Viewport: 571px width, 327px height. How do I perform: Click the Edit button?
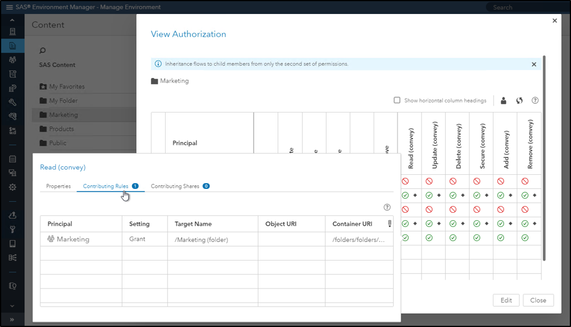click(506, 300)
